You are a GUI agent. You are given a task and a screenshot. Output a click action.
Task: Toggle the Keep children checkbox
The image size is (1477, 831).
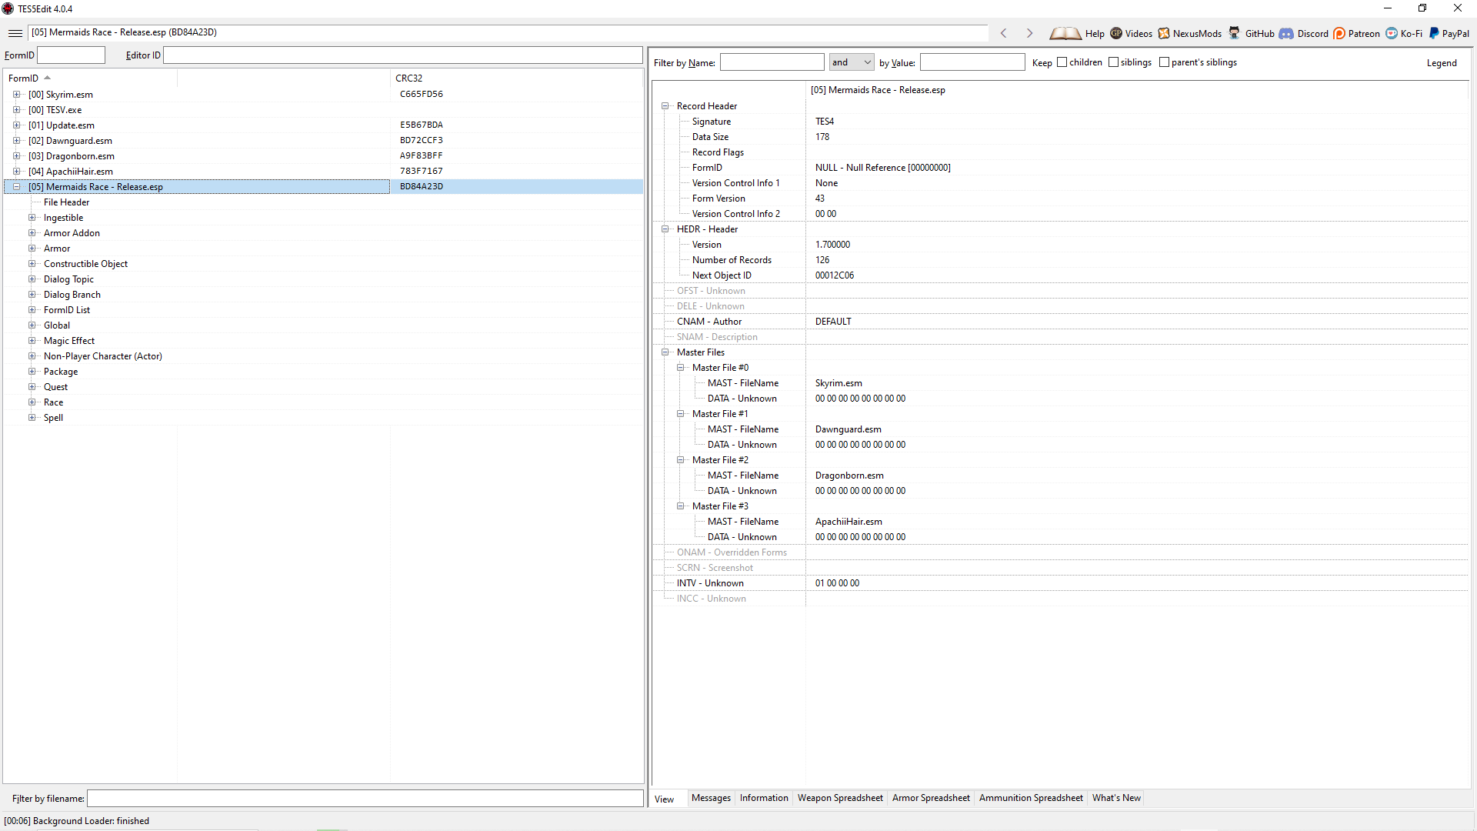point(1062,62)
